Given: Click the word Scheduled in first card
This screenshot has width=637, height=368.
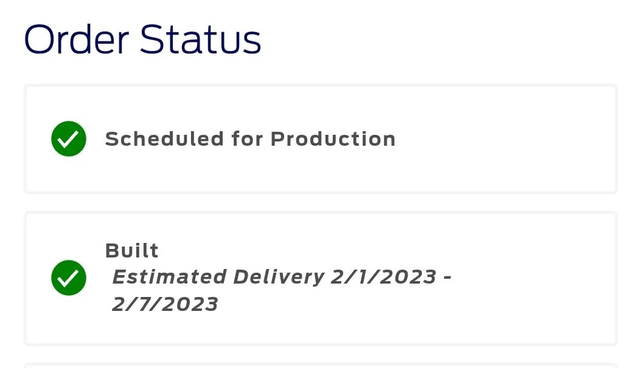Looking at the screenshot, I should [x=164, y=139].
